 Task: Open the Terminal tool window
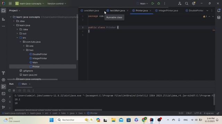click(3, 94)
